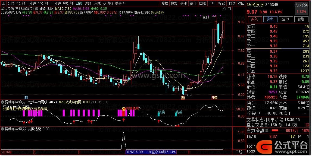Click the 买入 buy button
Viewport: 312px width, 156px height.
click(254, 19)
